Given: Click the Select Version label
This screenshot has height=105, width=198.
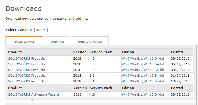Looking at the screenshot, I should click(19, 30).
